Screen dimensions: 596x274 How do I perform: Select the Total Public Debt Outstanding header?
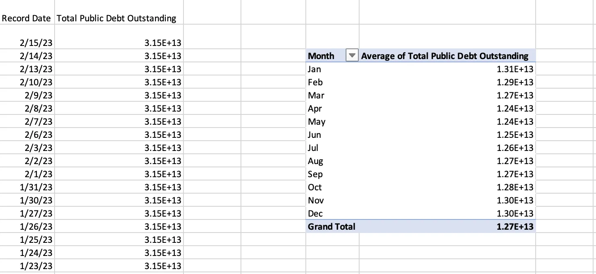coord(118,18)
